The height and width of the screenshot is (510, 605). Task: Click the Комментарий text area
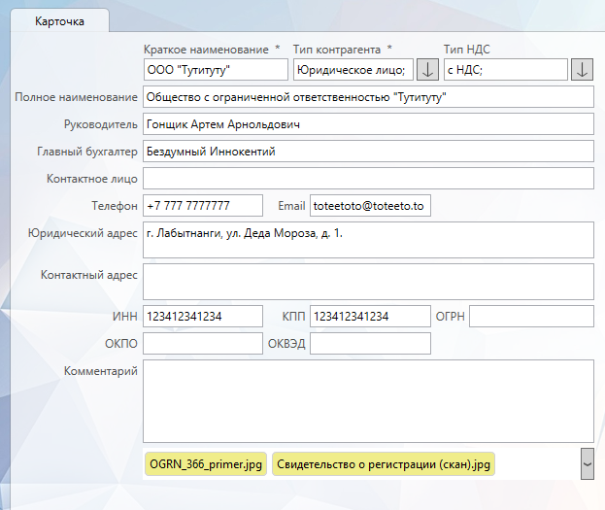(x=367, y=401)
